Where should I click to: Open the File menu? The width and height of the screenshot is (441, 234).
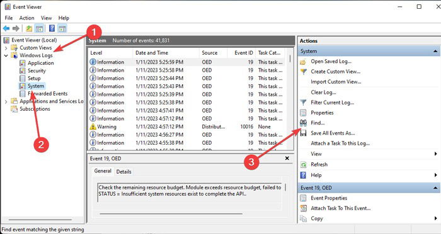pos(9,18)
